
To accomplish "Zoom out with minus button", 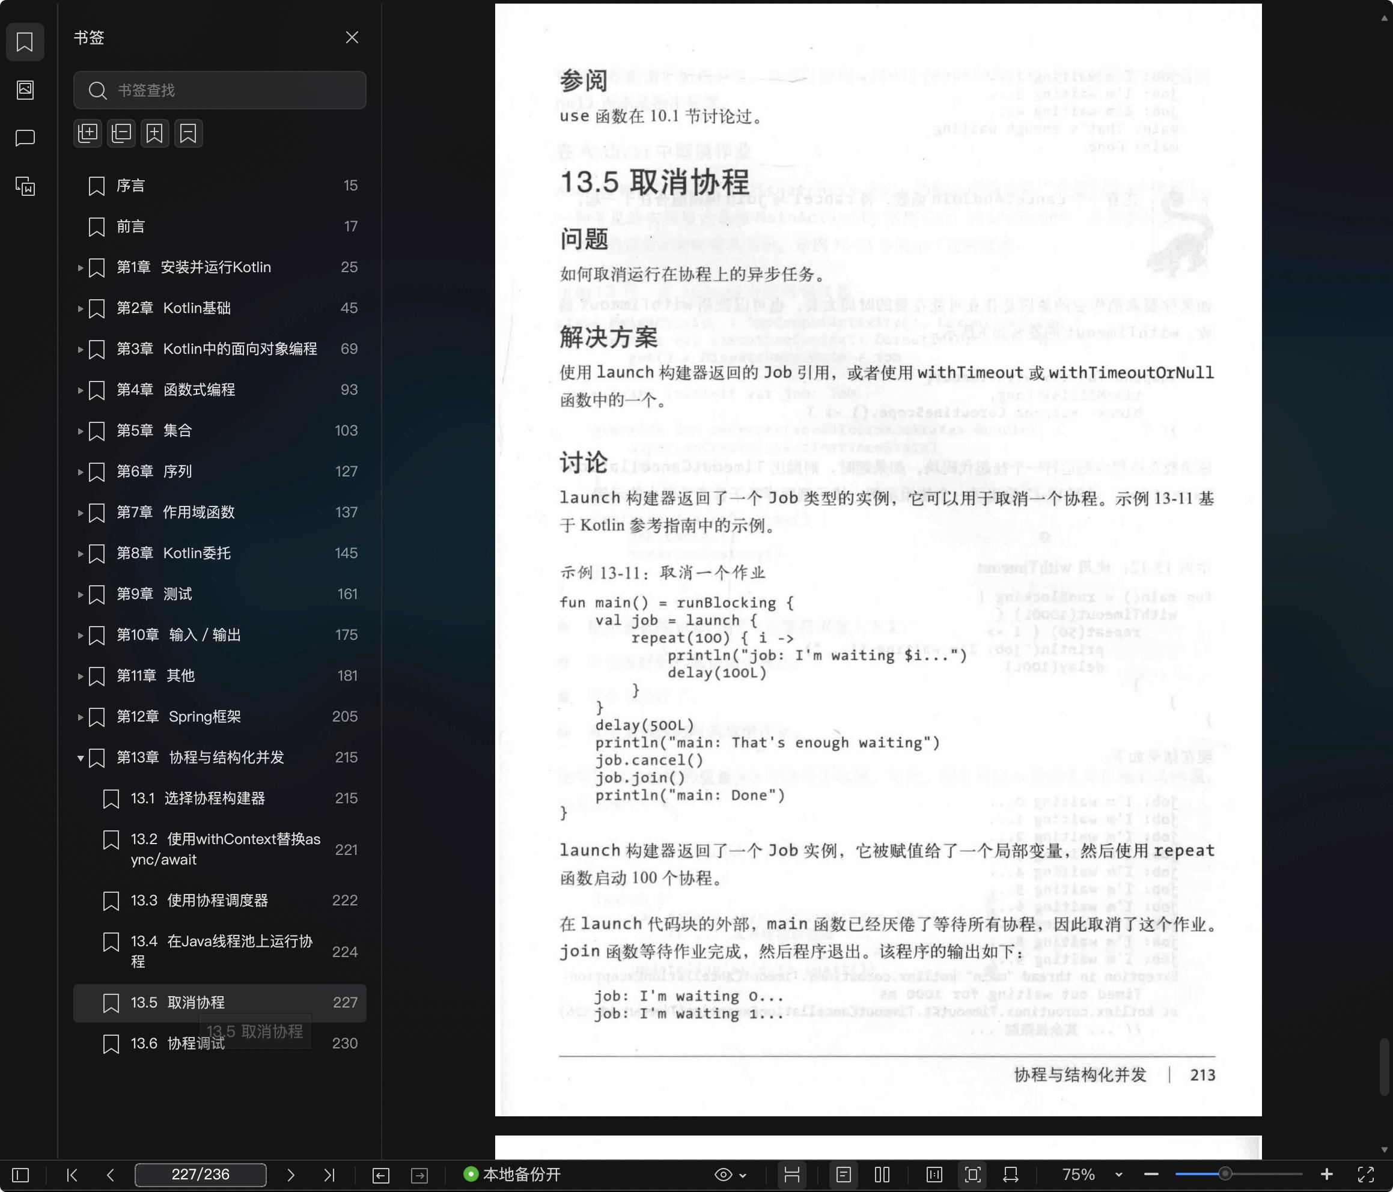I will [x=1151, y=1175].
